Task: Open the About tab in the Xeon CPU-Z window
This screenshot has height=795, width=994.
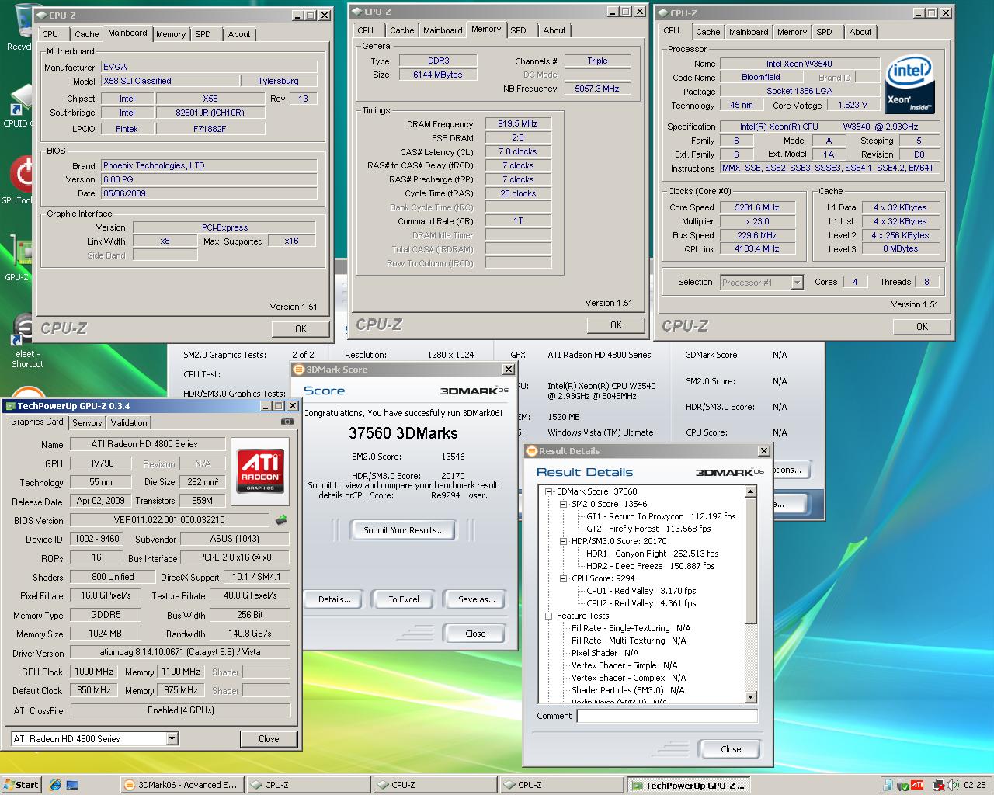Action: [860, 32]
